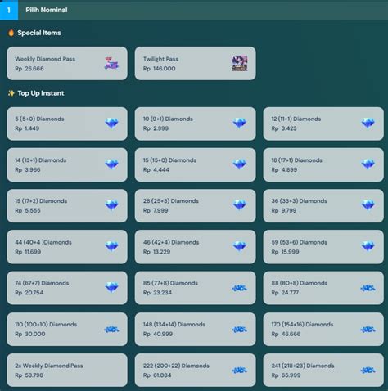Click the Weekly Diamond Pass icon image
Viewport: 388px width, 391px height.
[x=111, y=63]
